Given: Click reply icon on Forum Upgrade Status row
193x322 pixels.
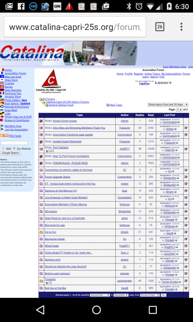Looking at the screenshot, I should tap(186, 177).
